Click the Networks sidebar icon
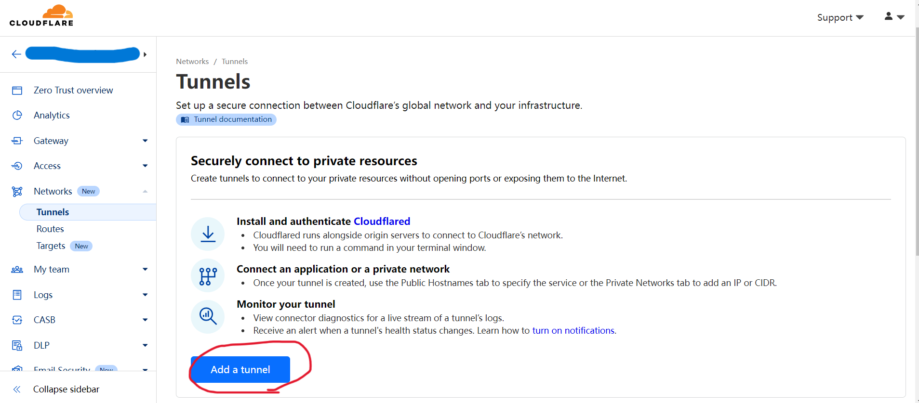919x403 pixels. coord(17,192)
